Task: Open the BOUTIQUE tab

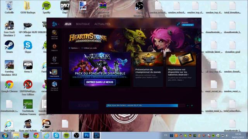Action: click(x=83, y=24)
